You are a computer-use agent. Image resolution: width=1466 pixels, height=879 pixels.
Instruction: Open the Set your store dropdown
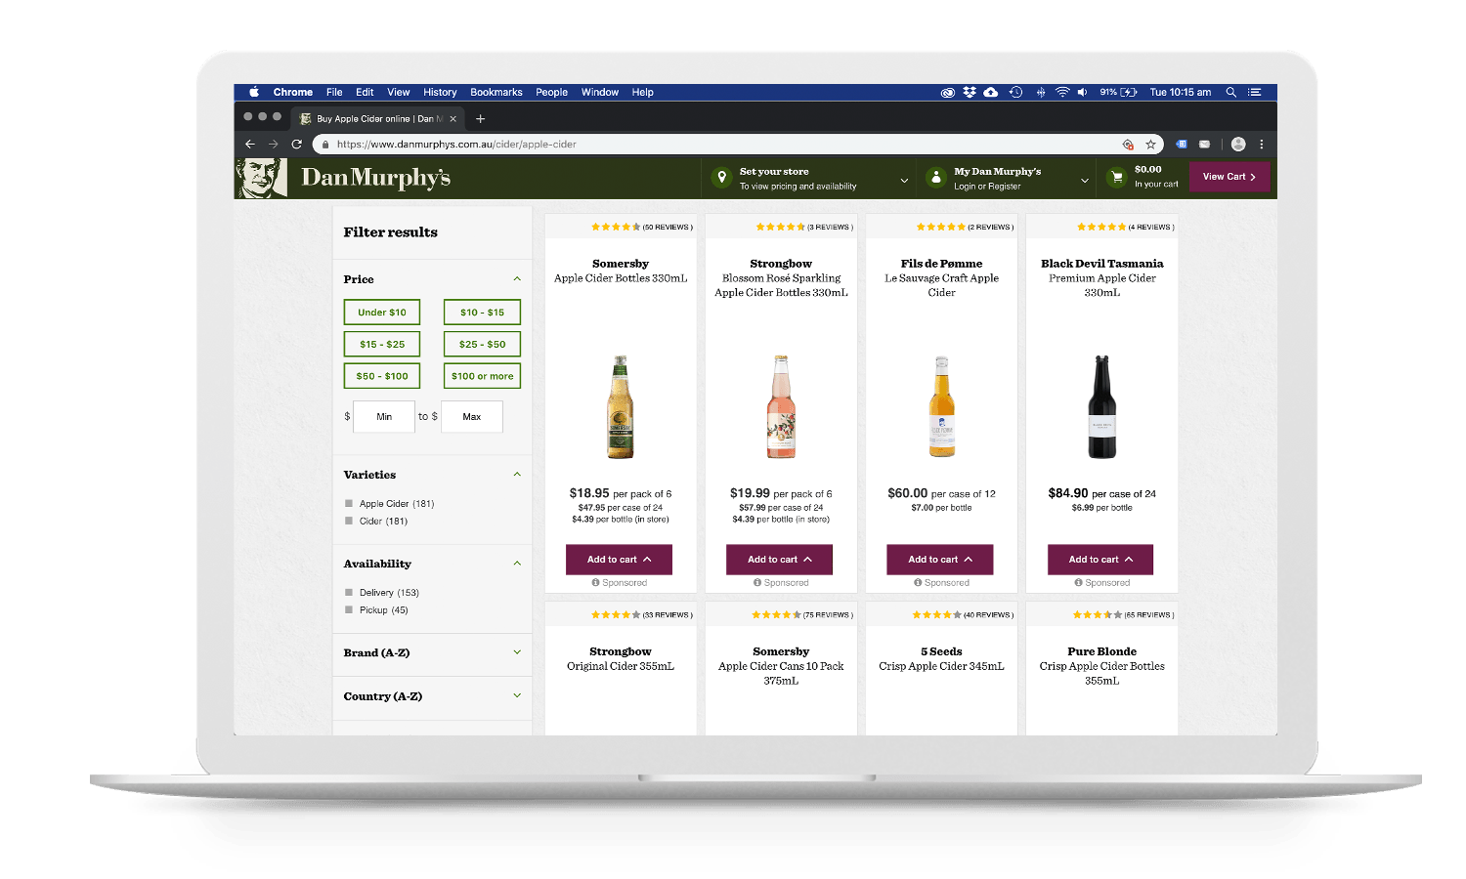904,180
